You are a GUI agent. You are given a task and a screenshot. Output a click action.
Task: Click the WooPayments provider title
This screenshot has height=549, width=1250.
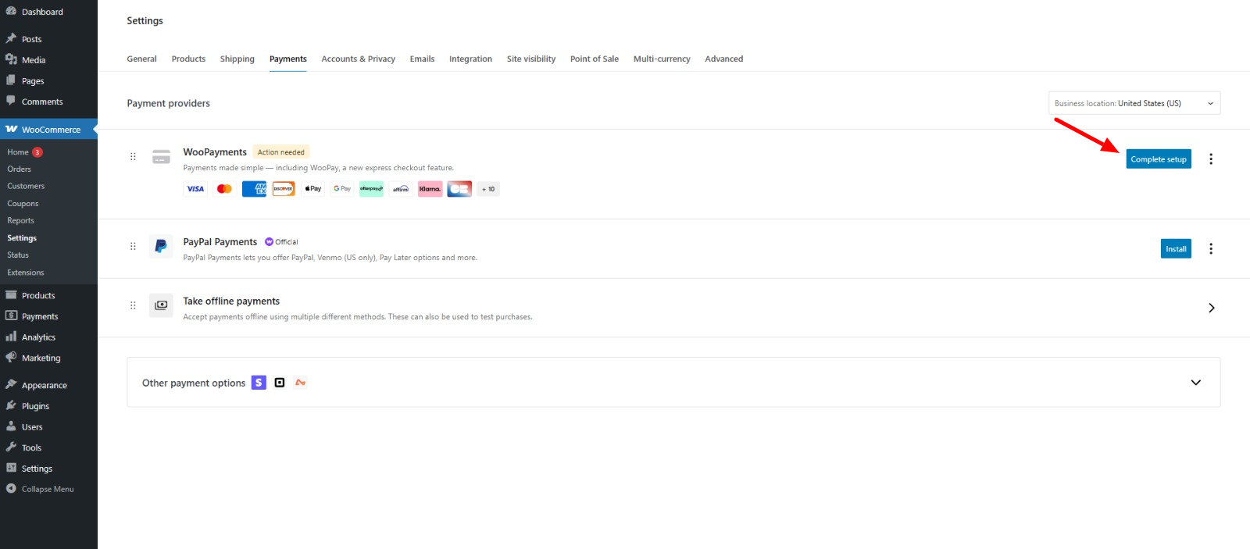pos(215,152)
